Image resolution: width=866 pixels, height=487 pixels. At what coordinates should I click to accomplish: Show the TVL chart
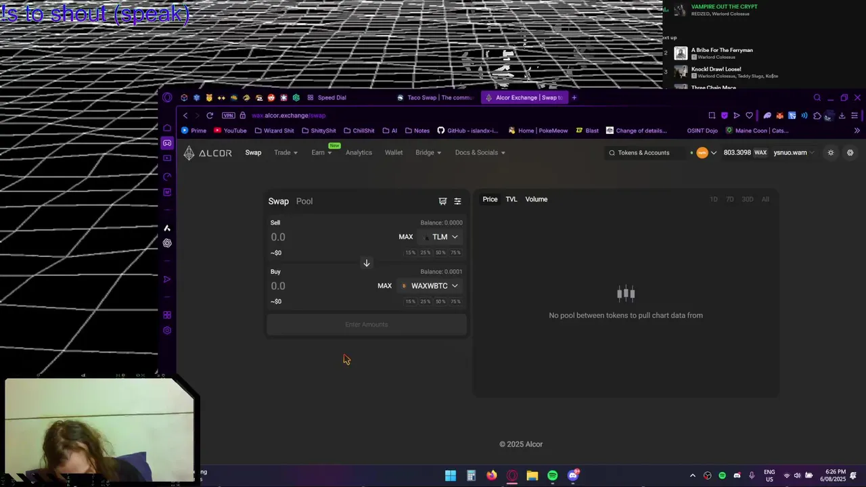[x=511, y=200]
